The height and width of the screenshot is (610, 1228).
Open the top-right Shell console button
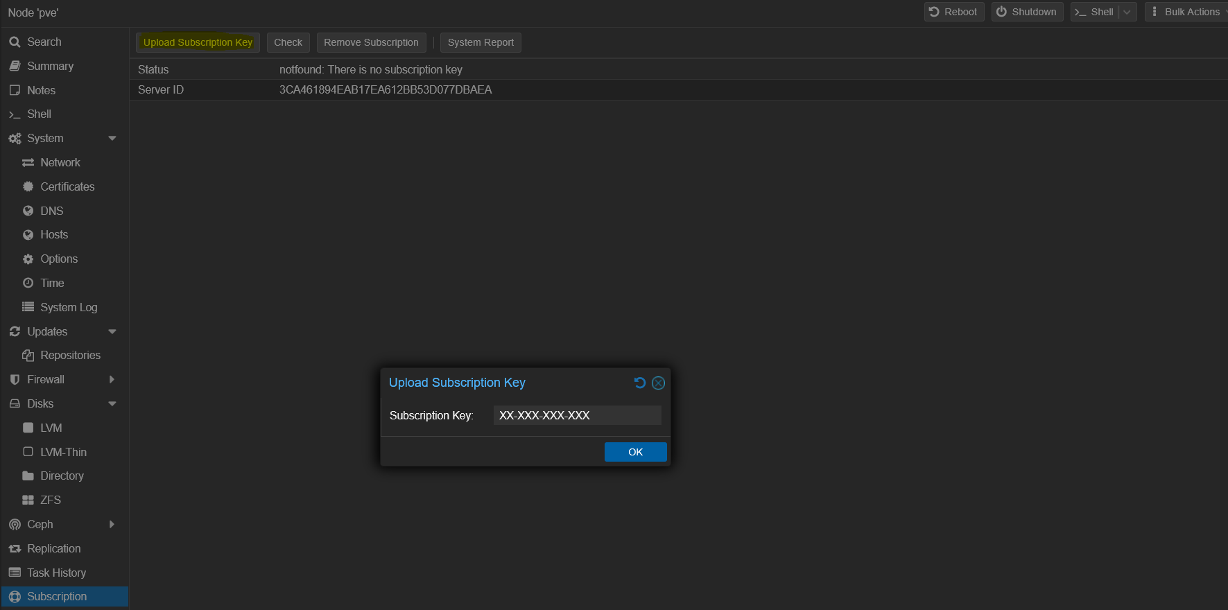point(1095,12)
